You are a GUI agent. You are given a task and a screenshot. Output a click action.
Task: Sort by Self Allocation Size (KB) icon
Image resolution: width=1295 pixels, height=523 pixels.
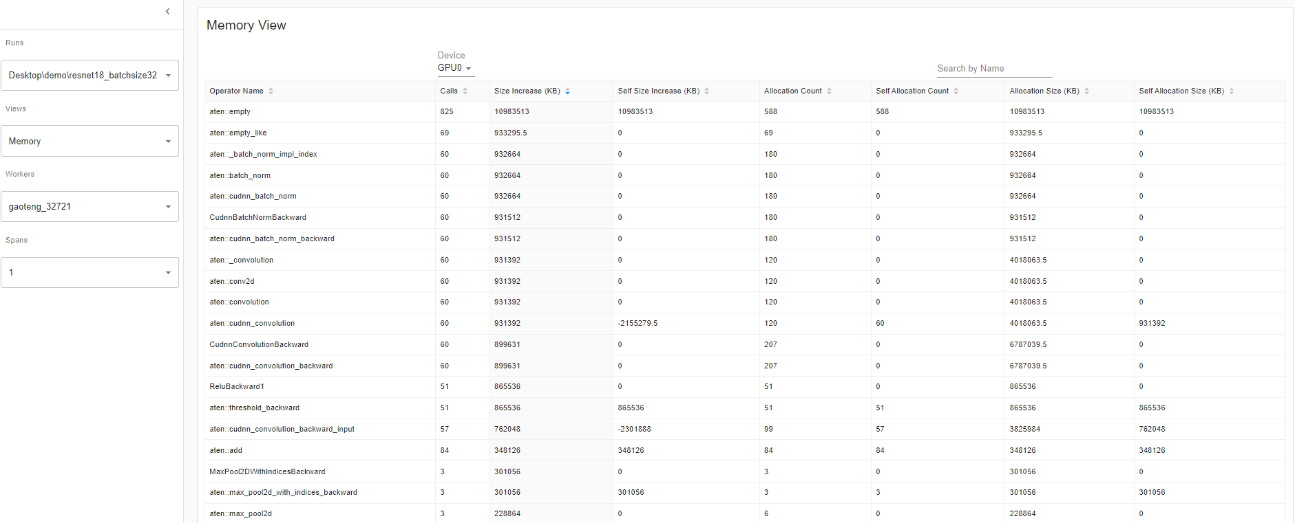coord(1232,91)
